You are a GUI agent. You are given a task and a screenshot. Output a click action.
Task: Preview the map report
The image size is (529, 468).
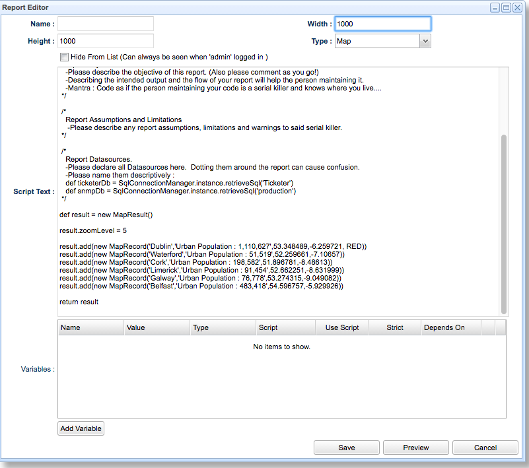point(416,448)
